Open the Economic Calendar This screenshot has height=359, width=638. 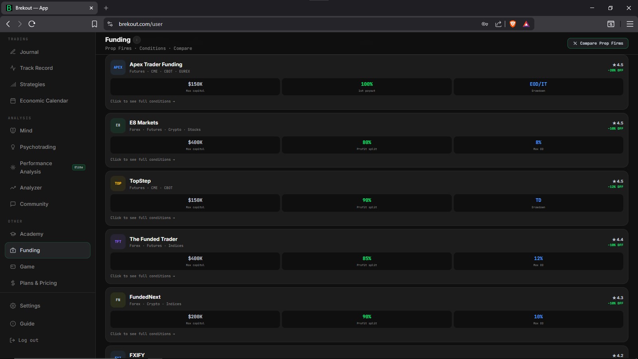[47, 101]
